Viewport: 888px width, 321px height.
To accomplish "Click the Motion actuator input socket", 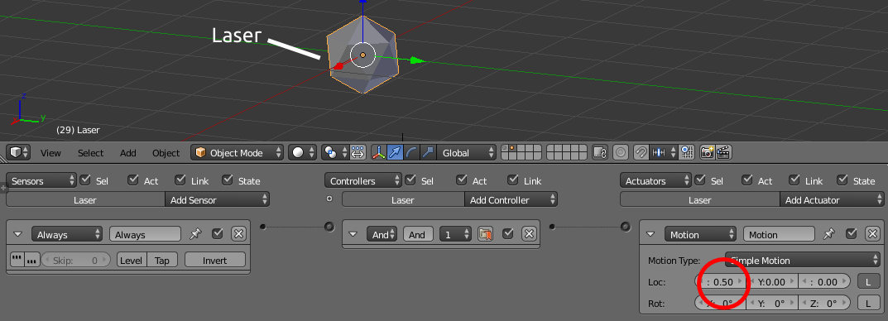I will pyautogui.click(x=626, y=227).
